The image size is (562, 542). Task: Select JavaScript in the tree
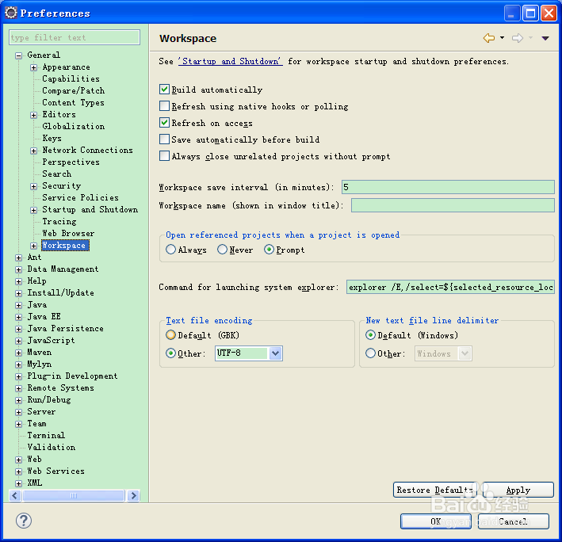51,340
